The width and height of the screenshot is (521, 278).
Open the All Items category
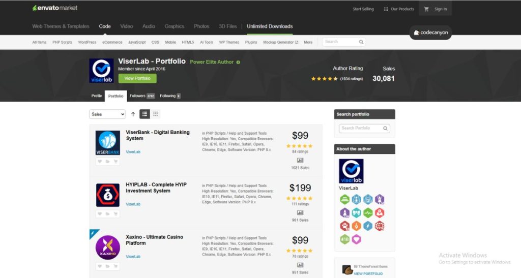coord(39,42)
